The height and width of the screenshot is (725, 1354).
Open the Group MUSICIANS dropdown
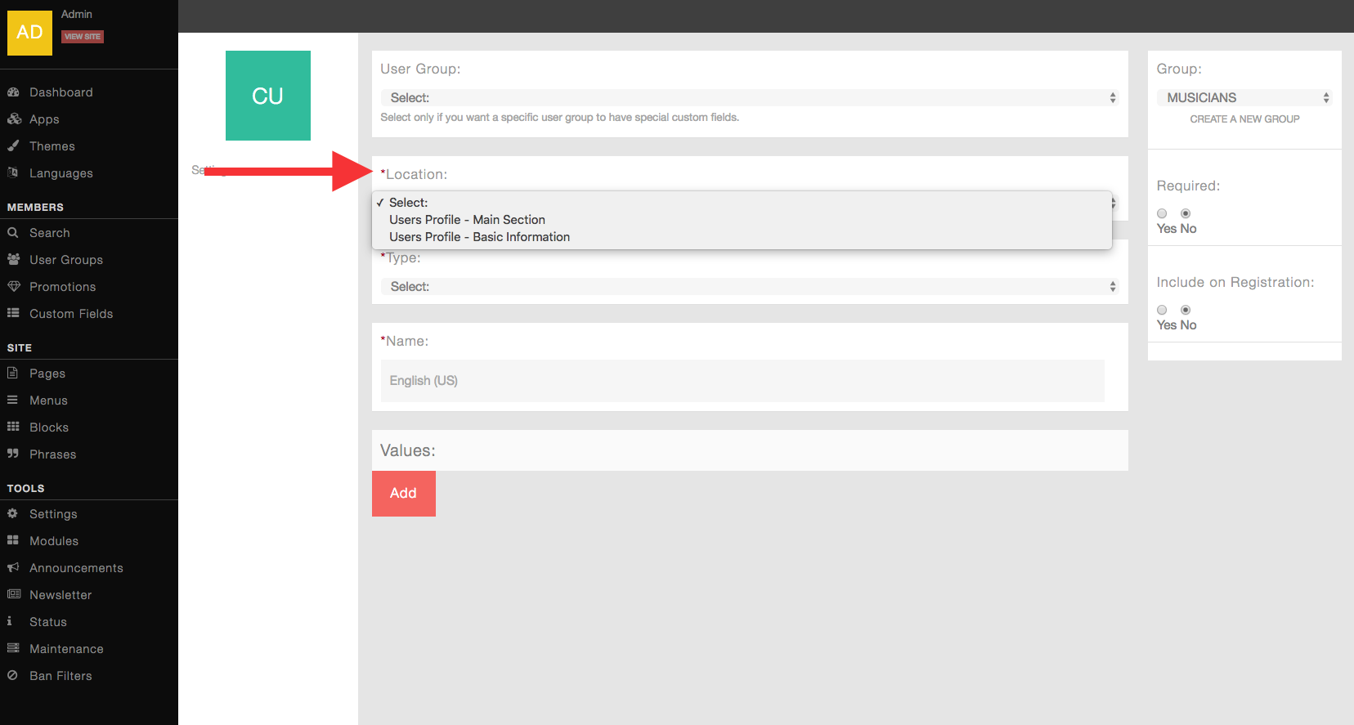tap(1244, 98)
